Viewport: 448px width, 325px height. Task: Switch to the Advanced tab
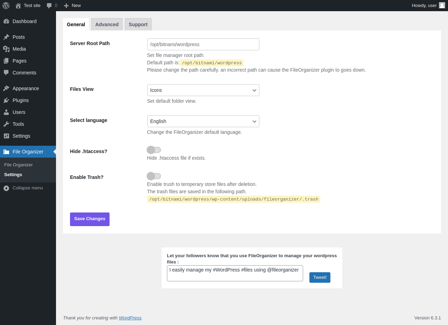(x=107, y=24)
